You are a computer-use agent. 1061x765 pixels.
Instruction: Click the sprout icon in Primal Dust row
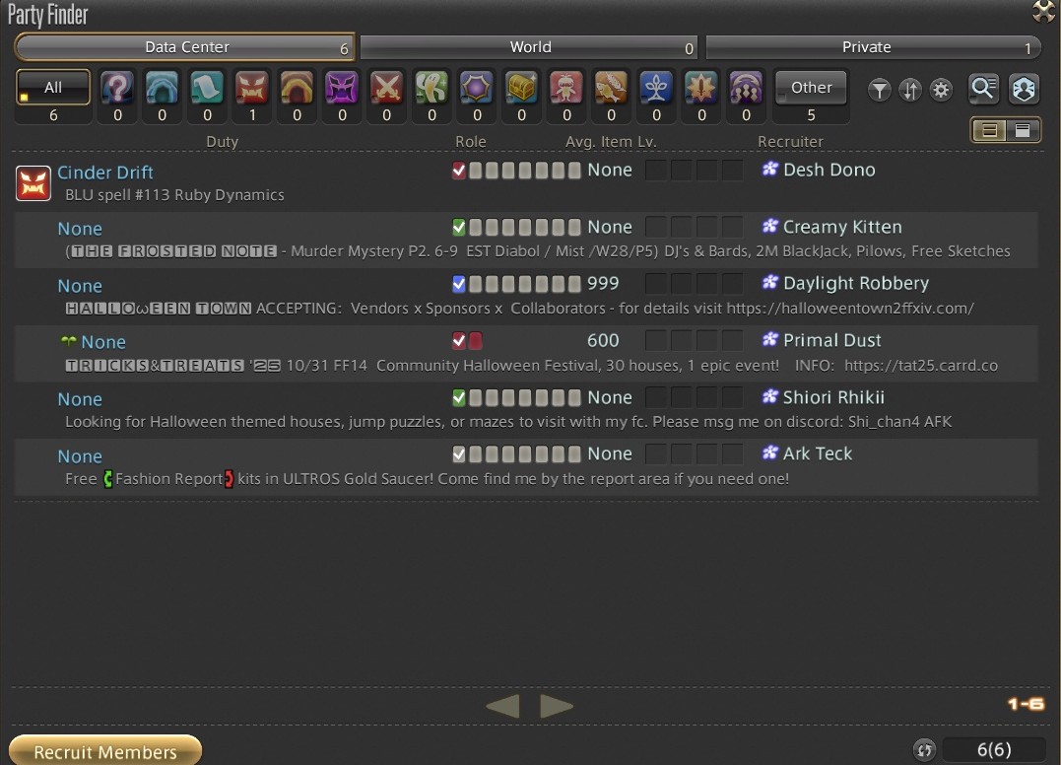coord(68,341)
